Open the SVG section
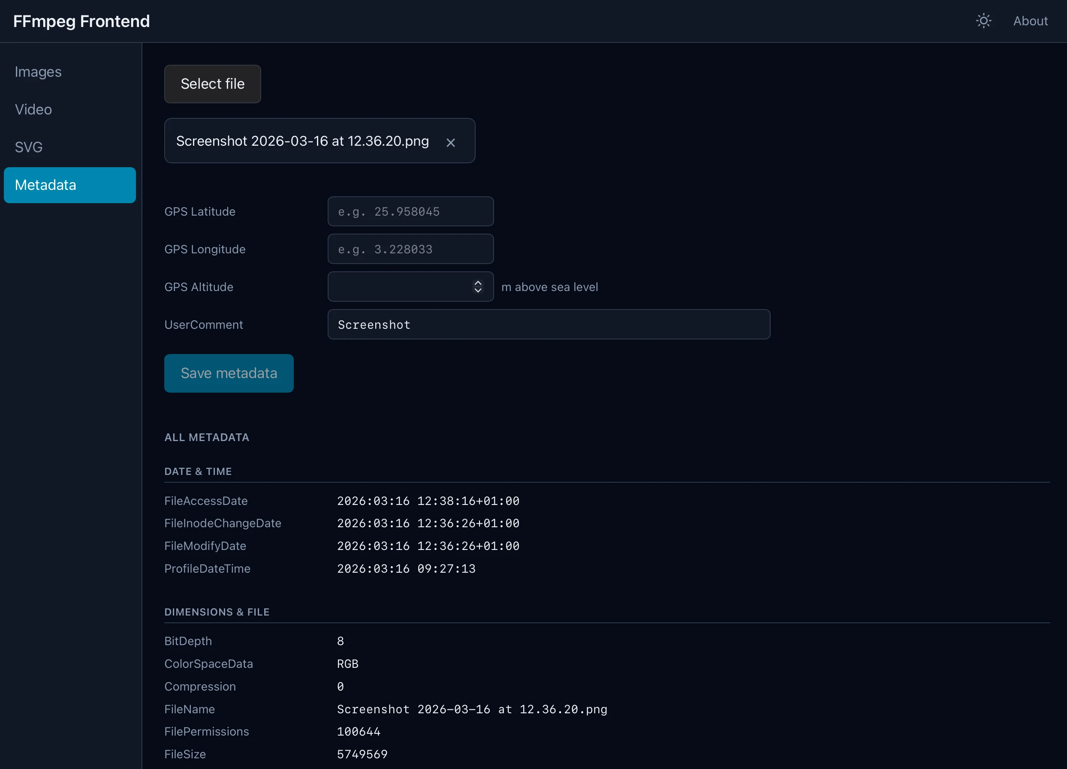Viewport: 1067px width, 769px height. click(29, 147)
